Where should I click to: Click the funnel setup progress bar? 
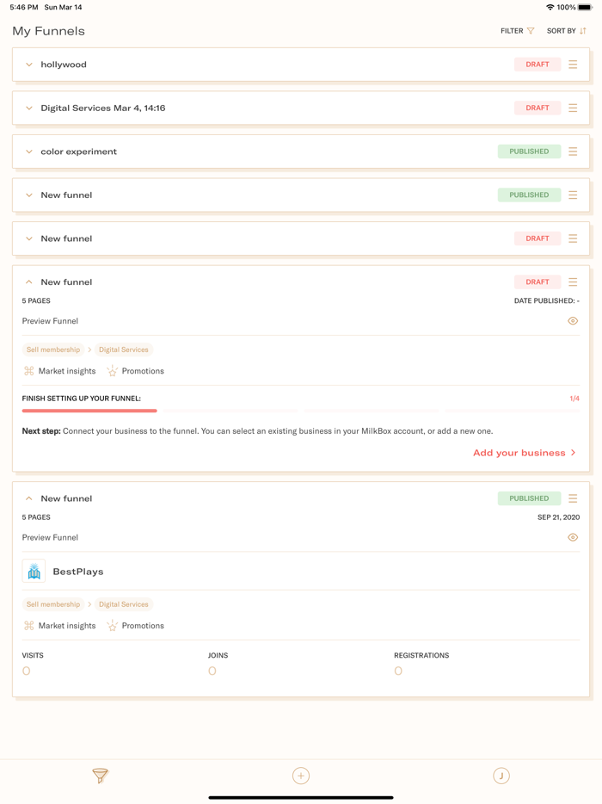[x=301, y=411]
